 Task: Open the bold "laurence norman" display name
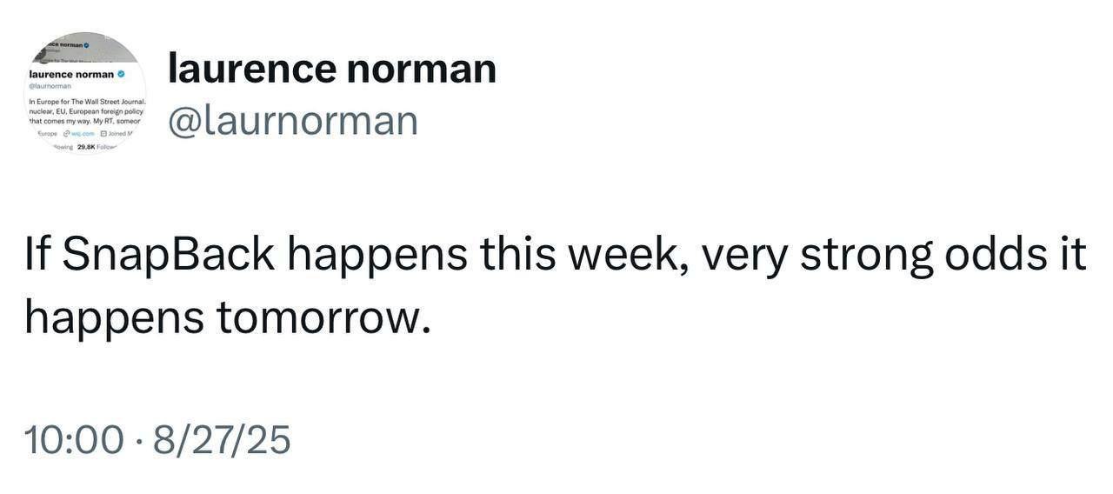pyautogui.click(x=331, y=68)
